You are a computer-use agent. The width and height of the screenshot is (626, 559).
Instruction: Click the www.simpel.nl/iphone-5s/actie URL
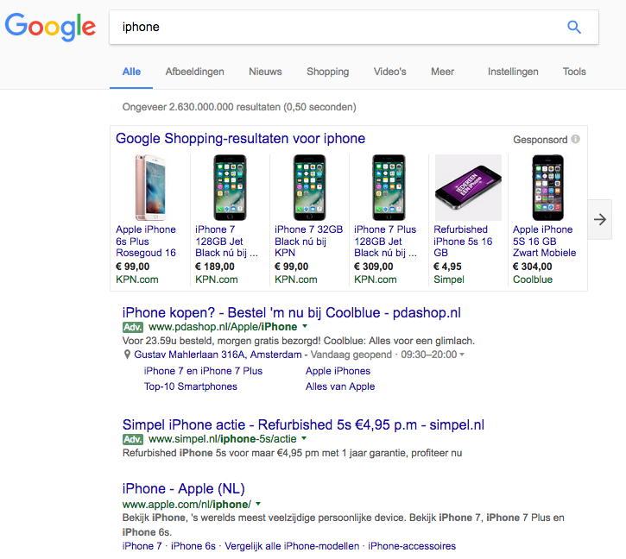(223, 439)
